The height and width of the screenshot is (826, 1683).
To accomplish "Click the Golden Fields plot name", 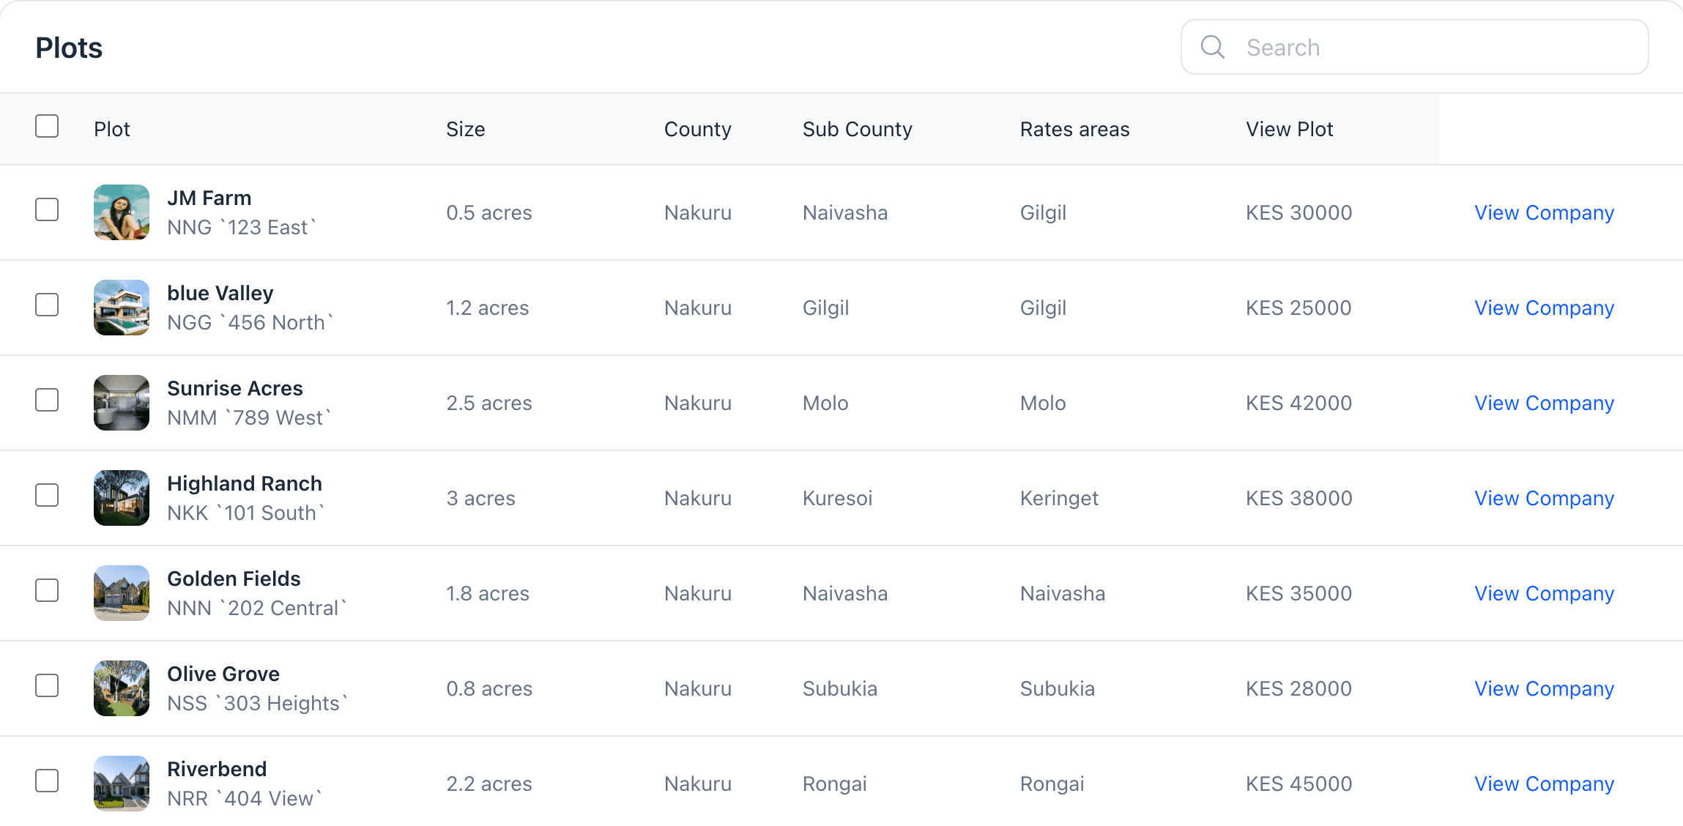I will pos(234,578).
